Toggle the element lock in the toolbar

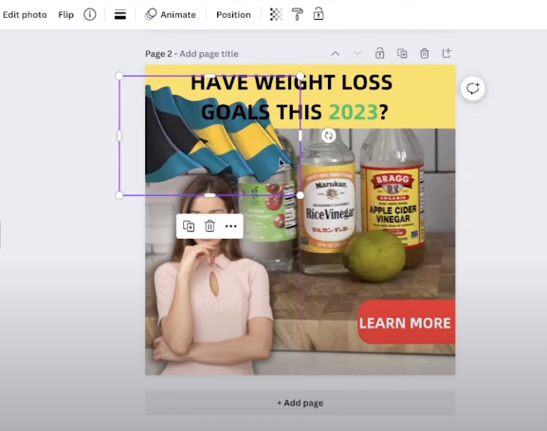319,14
